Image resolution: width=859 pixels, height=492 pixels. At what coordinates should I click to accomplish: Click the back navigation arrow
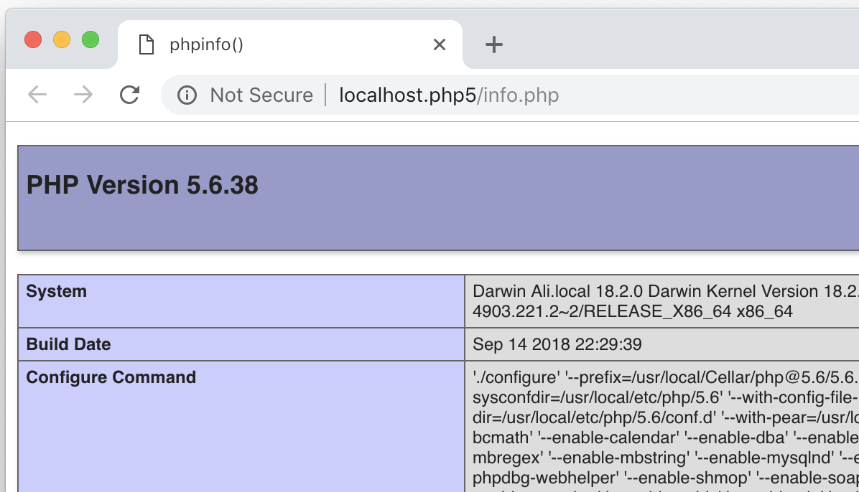(x=37, y=95)
